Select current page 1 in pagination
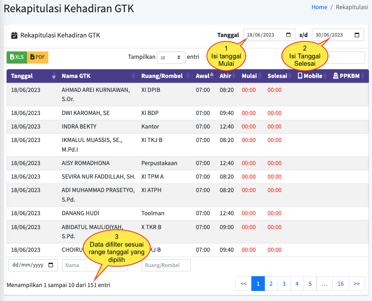Screen dimensions: 372x301 (x=258, y=284)
